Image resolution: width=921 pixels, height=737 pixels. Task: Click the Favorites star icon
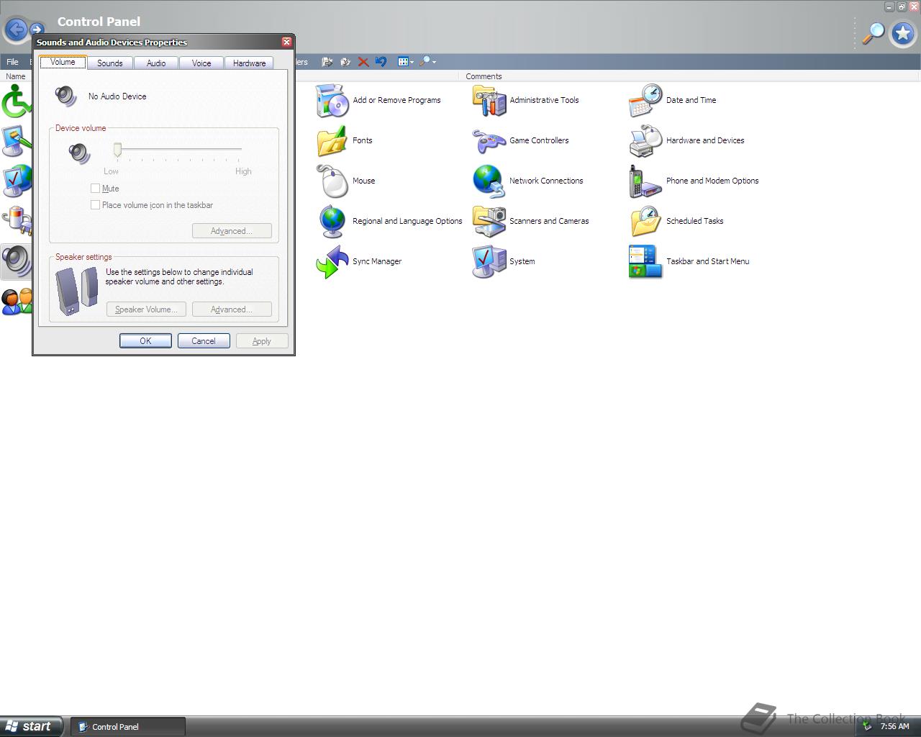(903, 33)
